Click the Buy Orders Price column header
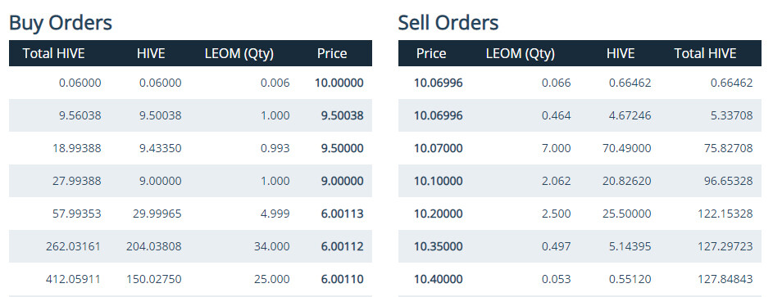Image resolution: width=773 pixels, height=297 pixels. point(332,53)
